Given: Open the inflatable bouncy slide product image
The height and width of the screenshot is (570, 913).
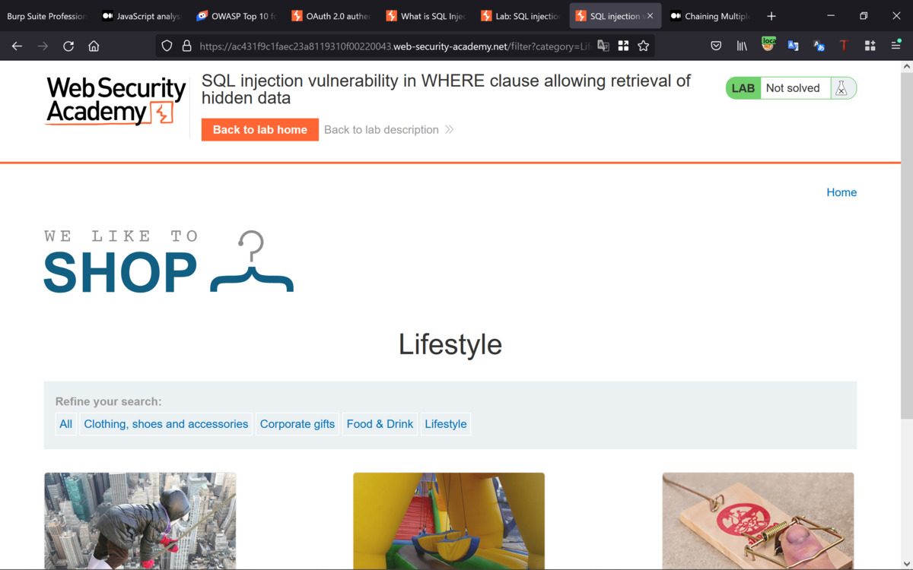Looking at the screenshot, I should click(449, 521).
